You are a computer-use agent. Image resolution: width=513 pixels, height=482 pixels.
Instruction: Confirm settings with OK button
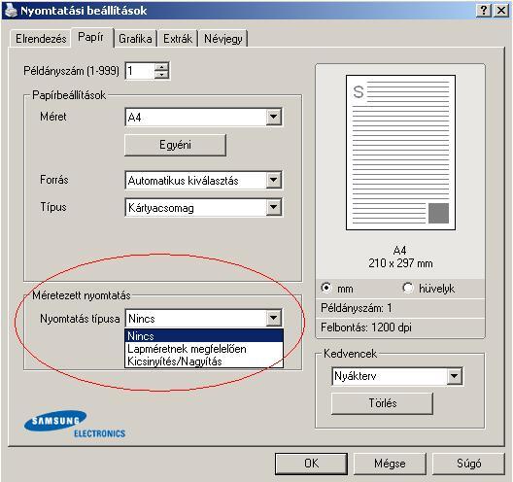point(311,464)
